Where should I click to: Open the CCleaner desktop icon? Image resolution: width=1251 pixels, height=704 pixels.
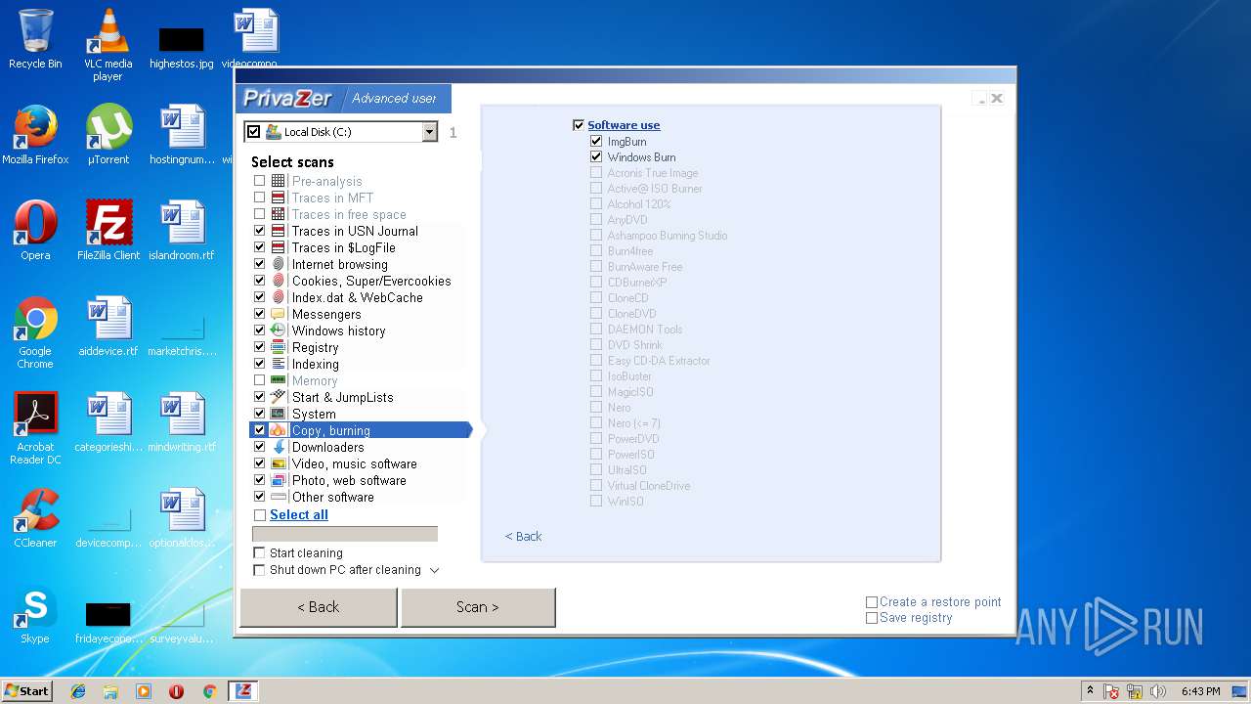pyautogui.click(x=36, y=518)
